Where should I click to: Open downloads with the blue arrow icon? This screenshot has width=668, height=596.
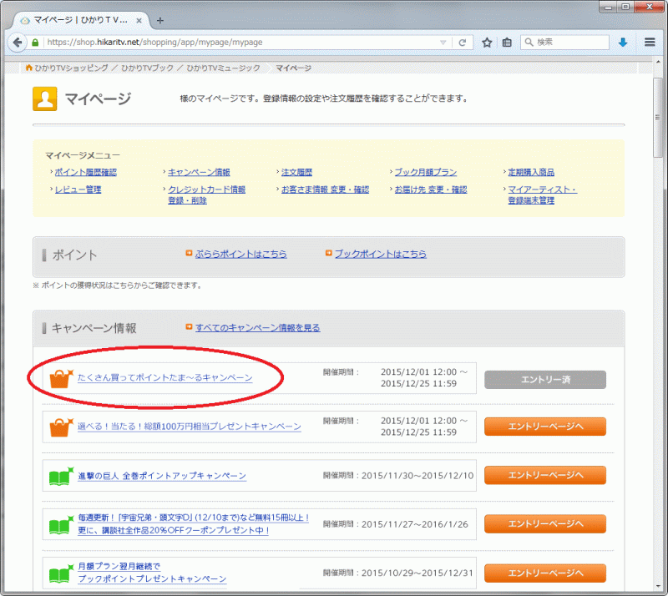(x=623, y=43)
